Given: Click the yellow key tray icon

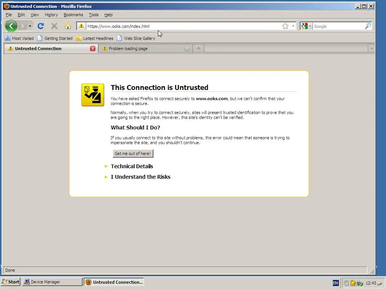Looking at the screenshot, I should [x=353, y=283].
